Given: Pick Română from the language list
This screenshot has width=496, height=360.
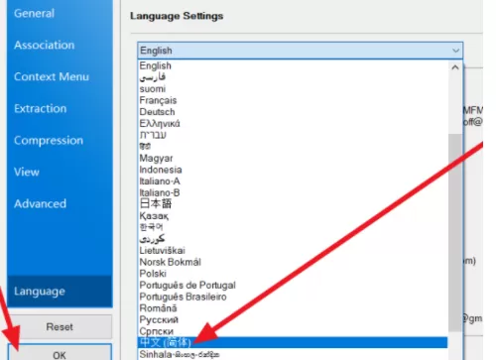Looking at the screenshot, I should pos(293,308).
